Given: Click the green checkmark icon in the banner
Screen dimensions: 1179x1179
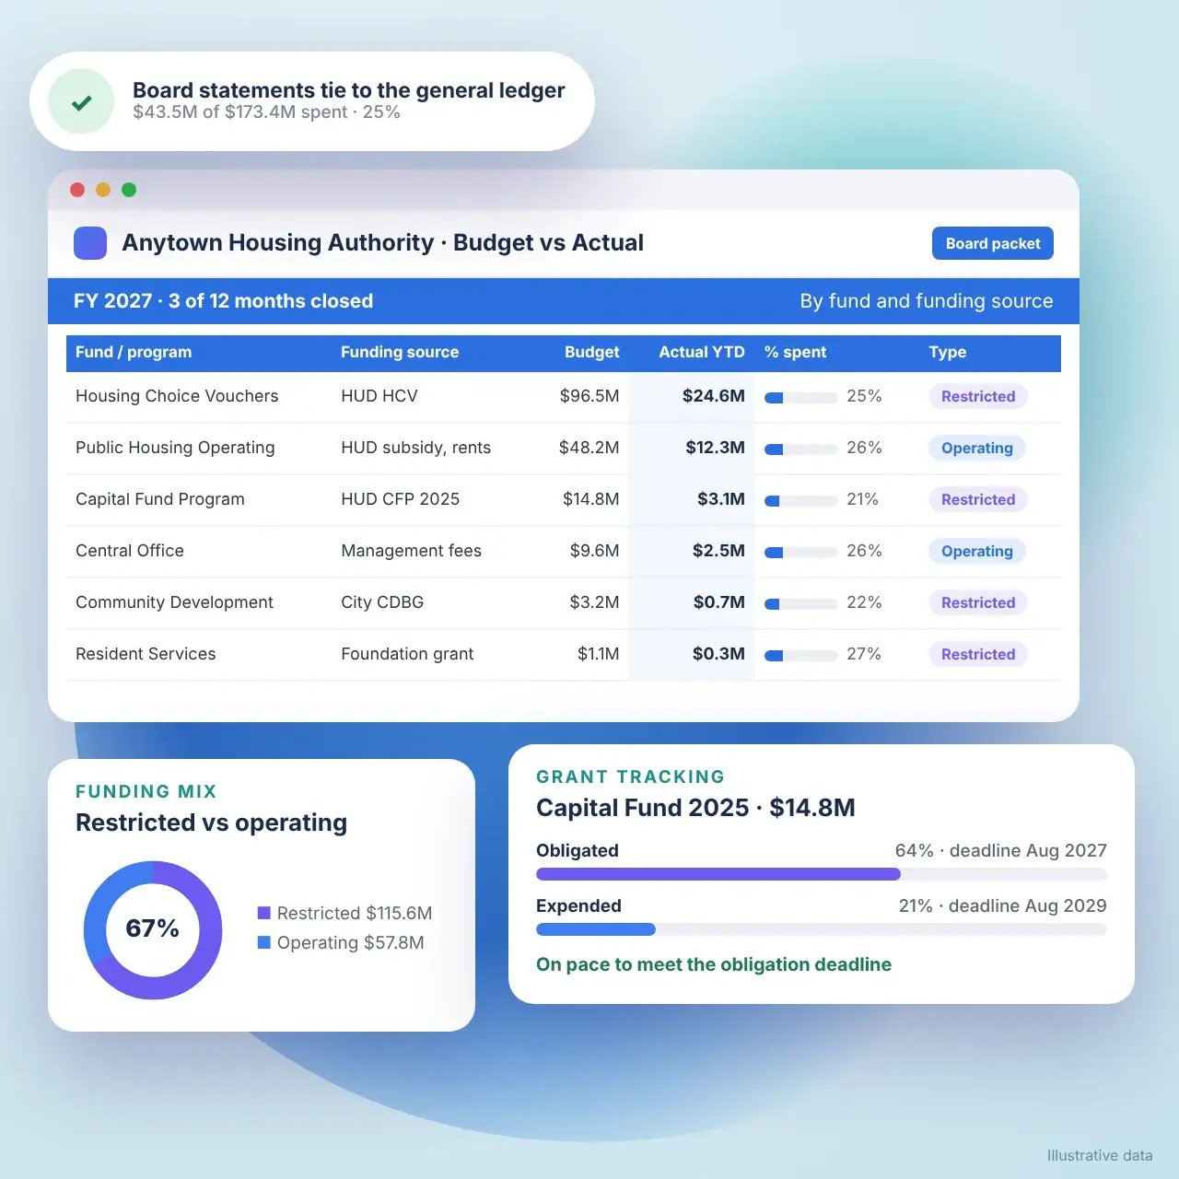Looking at the screenshot, I should pos(81,102).
